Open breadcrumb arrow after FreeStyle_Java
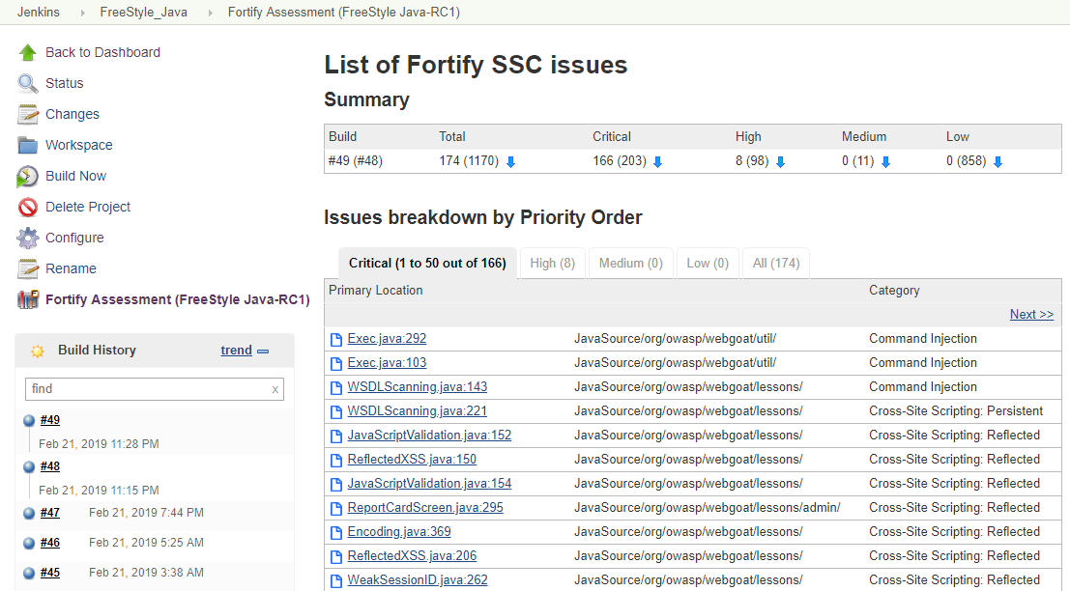The image size is (1070, 591). pyautogui.click(x=210, y=13)
